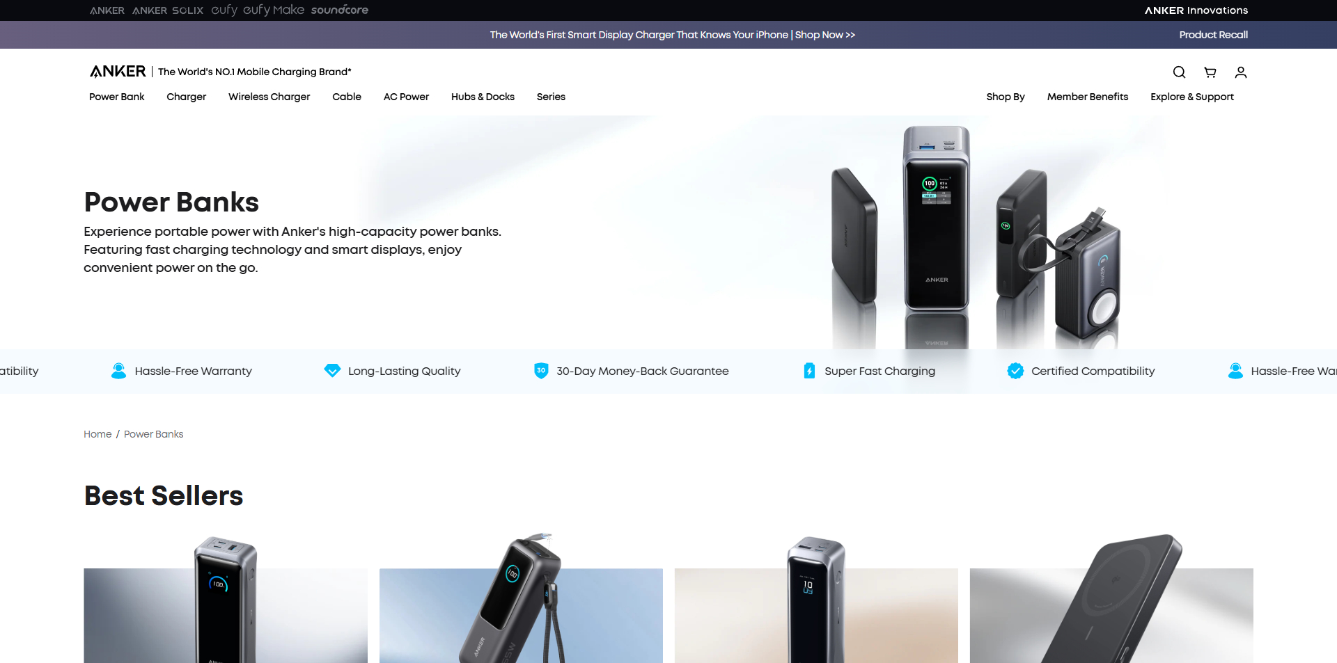The image size is (1337, 663).
Task: Expand the Explore & Support menu
Action: (x=1192, y=97)
